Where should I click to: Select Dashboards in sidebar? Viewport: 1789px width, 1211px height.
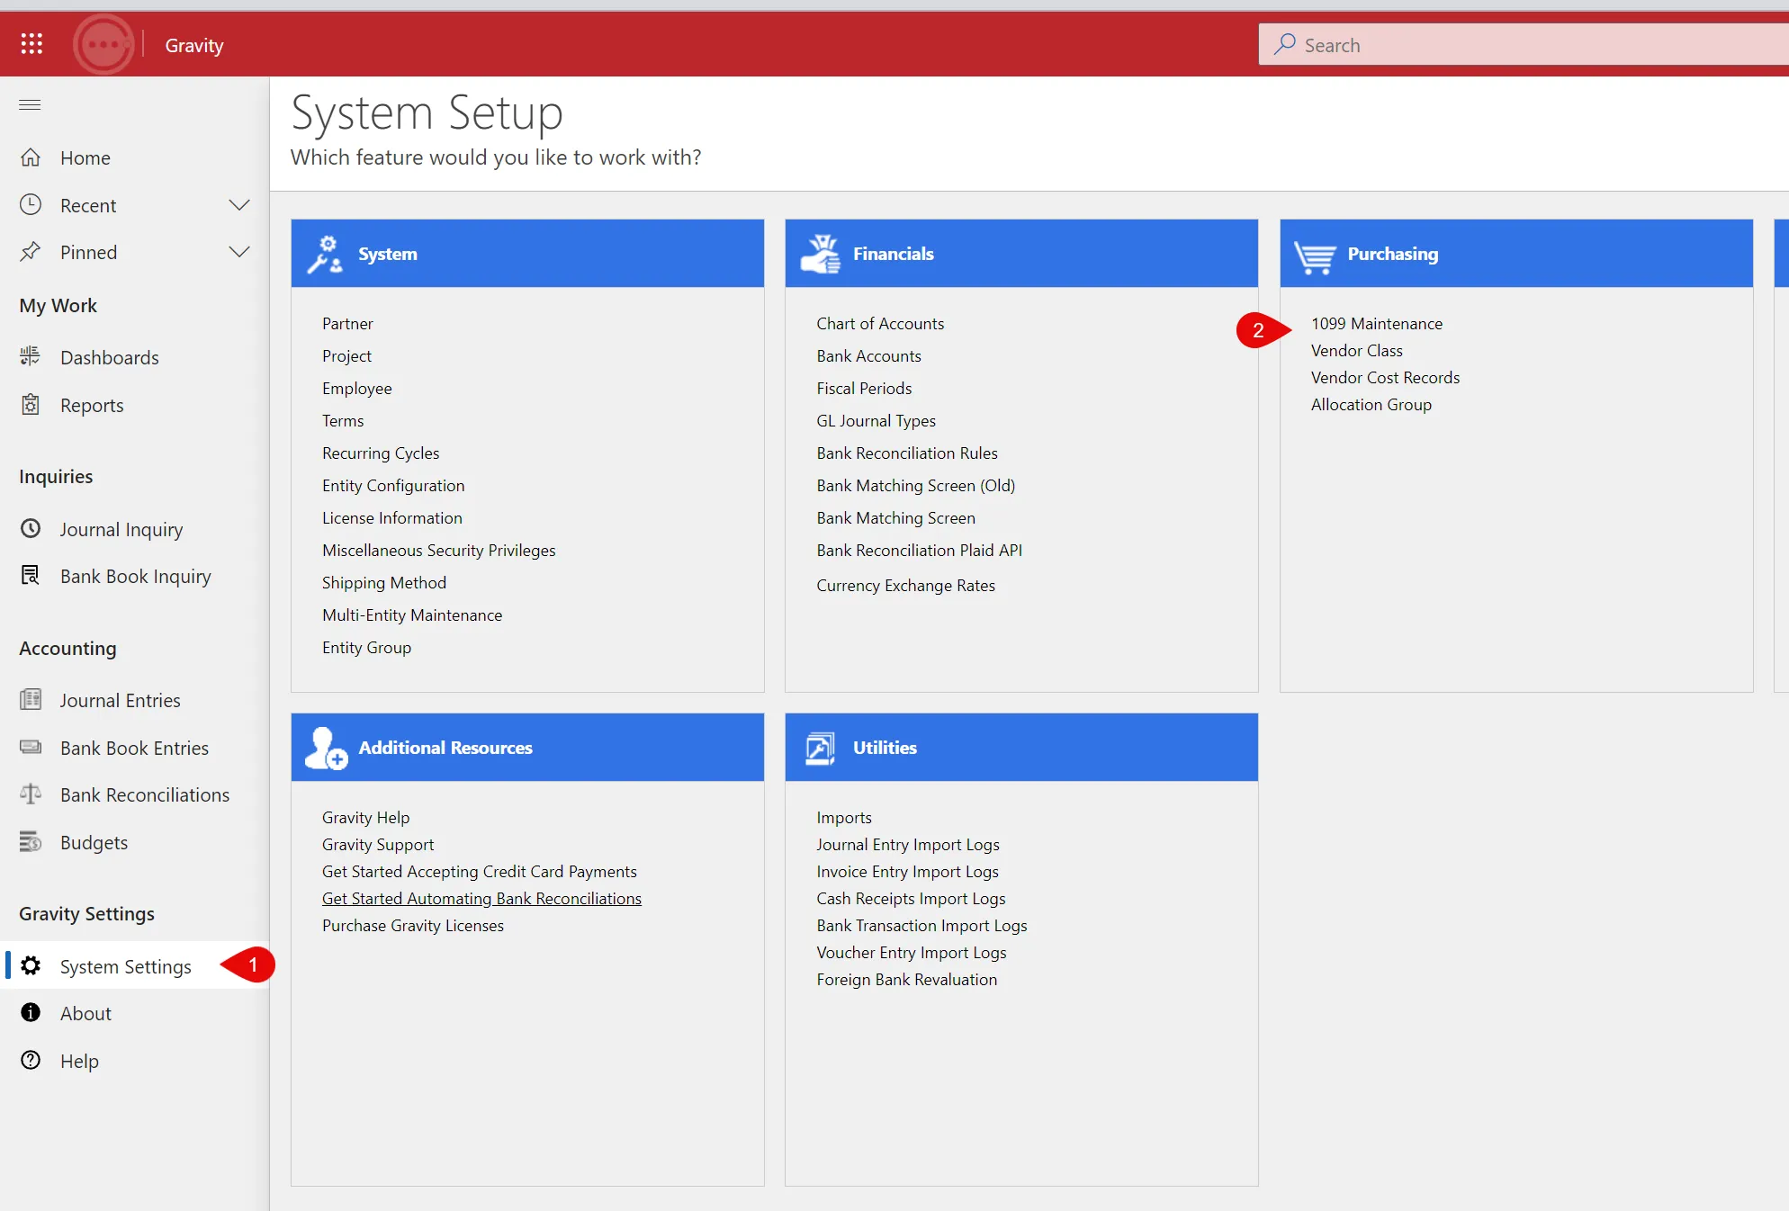109,357
